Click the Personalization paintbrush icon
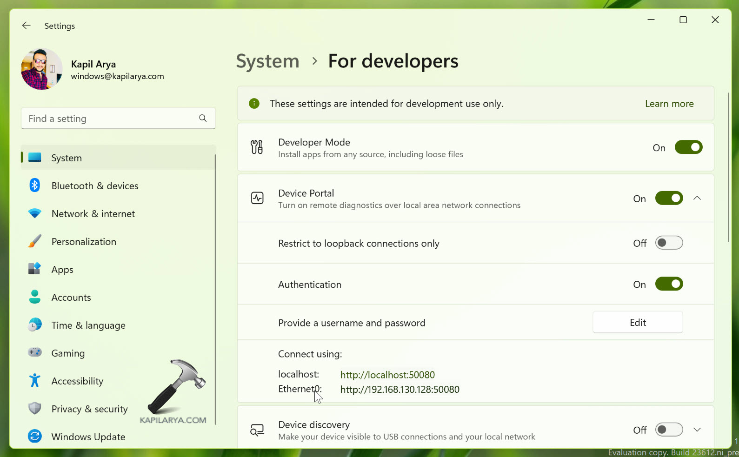This screenshot has height=457, width=739. click(x=35, y=241)
